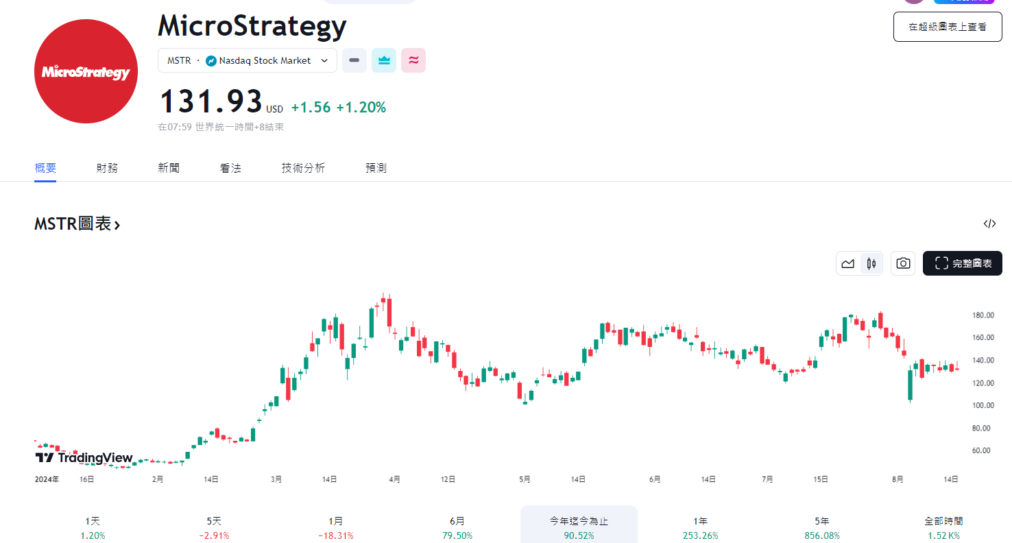1012x543 pixels.
Task: Toggle fullscreen via the 完整圖表 button
Action: (x=962, y=263)
